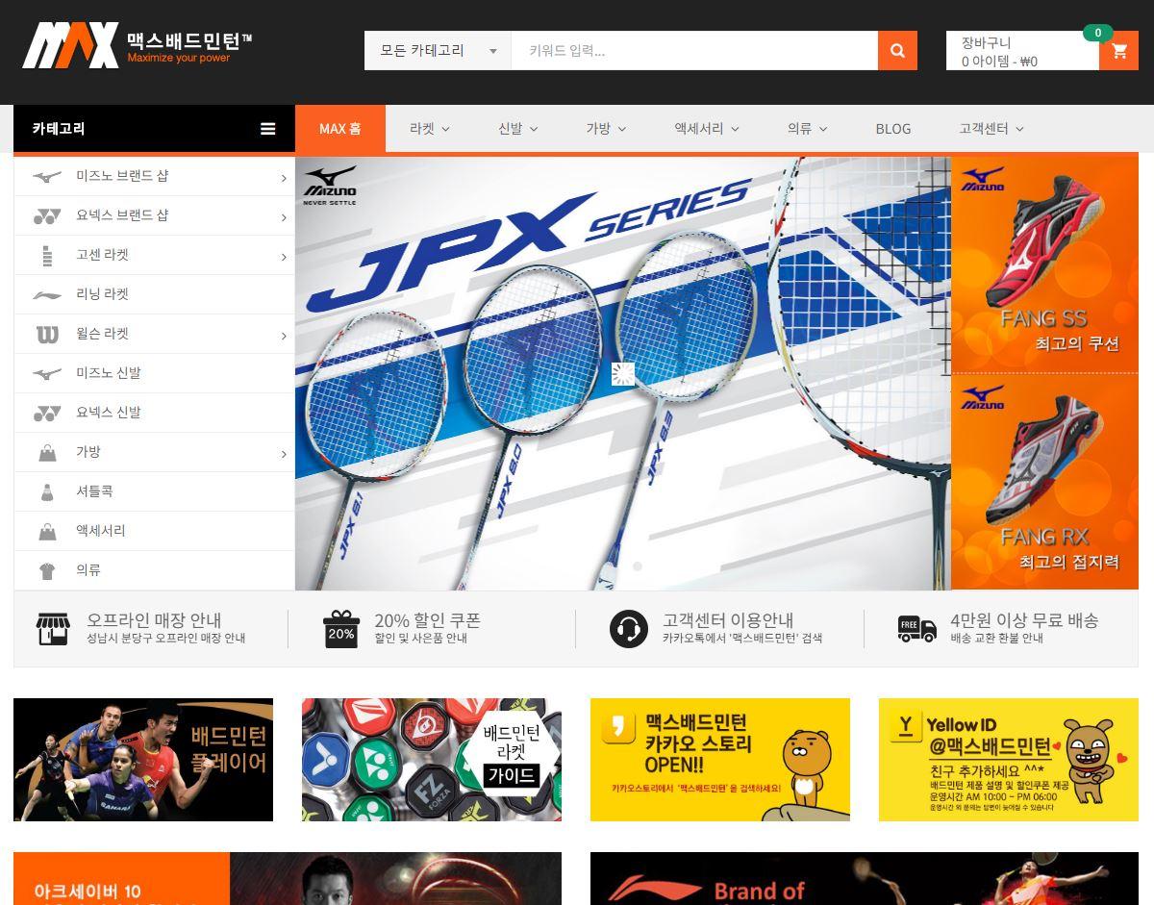
Task: Click the JPX Series main slider banner
Action: pos(623,373)
